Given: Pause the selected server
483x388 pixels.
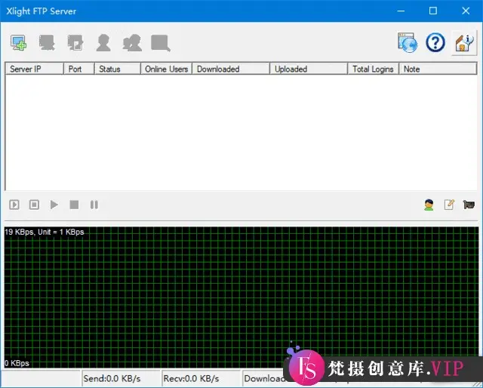Looking at the screenshot, I should 94,205.
